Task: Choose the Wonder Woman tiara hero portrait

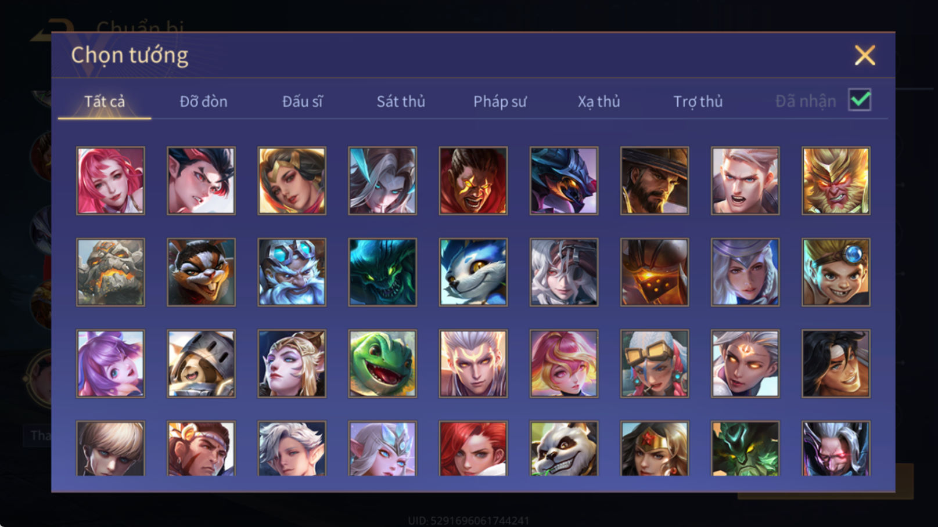Action: (655, 449)
